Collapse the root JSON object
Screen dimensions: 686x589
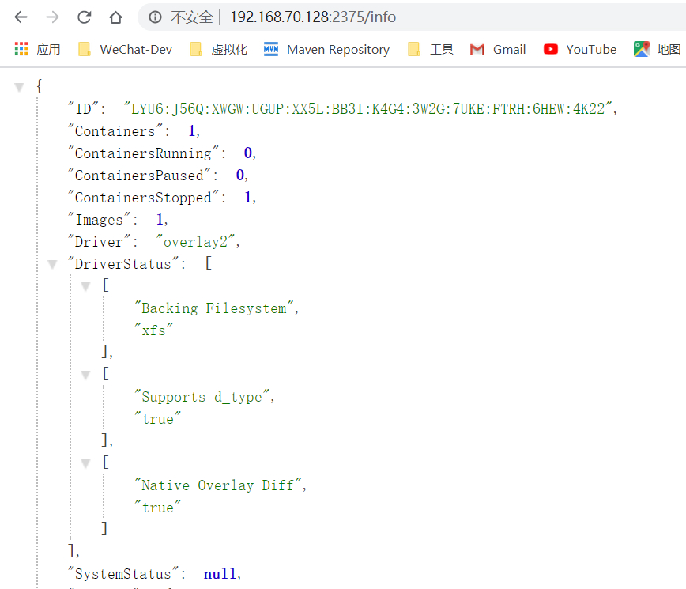[19, 87]
